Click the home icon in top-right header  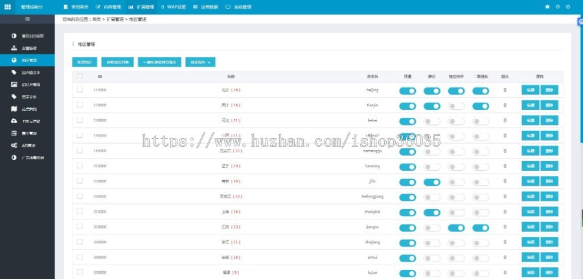547,6
